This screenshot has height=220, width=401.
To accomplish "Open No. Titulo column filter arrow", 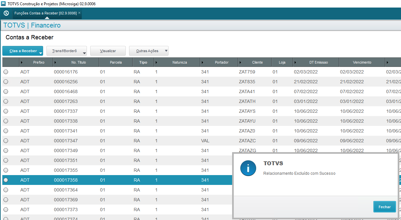I will pos(55,62).
